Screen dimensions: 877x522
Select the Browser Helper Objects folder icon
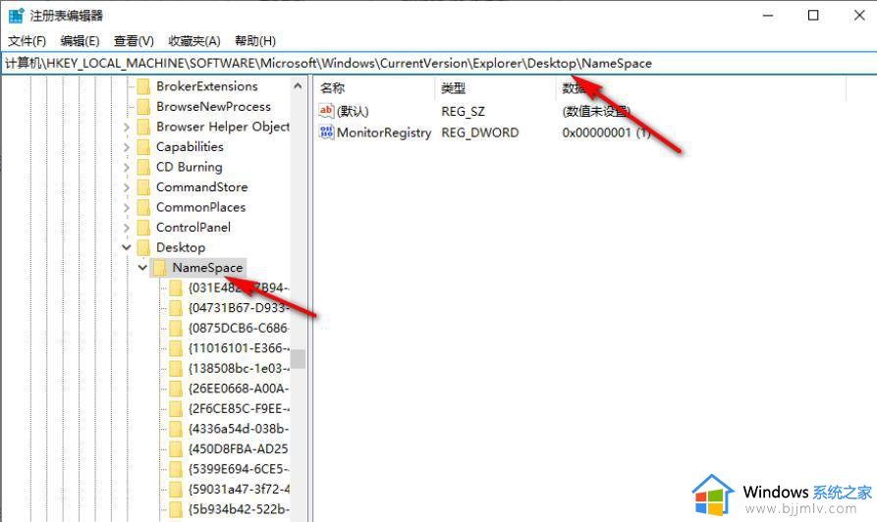pyautogui.click(x=143, y=127)
